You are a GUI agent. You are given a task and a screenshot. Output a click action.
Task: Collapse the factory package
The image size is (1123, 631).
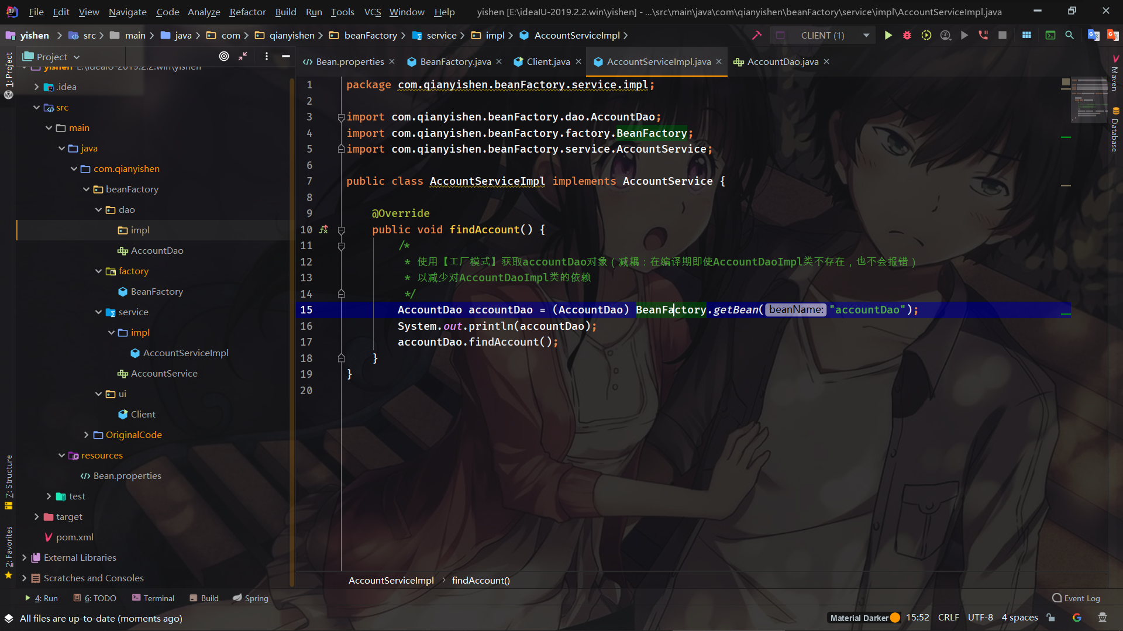pos(98,271)
